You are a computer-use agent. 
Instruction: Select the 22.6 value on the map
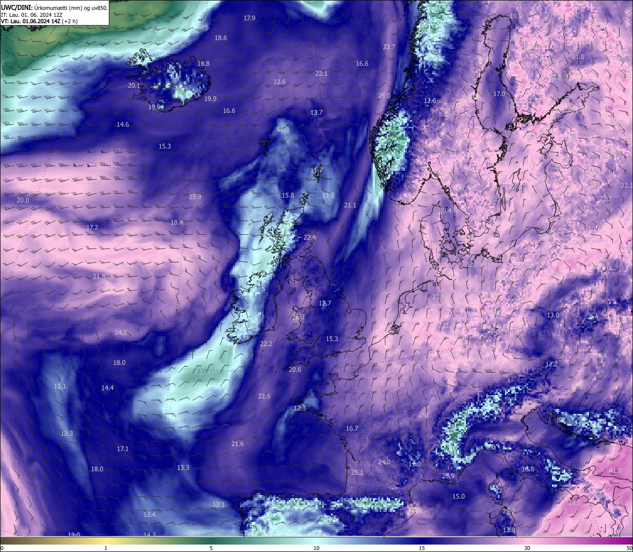[x=279, y=82]
